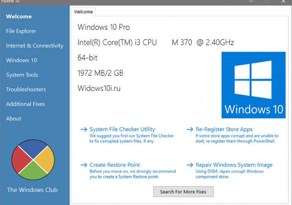Switch to the Welcome tab
Image resolution: width=292 pixels, height=205 pixels.
[x=83, y=12]
